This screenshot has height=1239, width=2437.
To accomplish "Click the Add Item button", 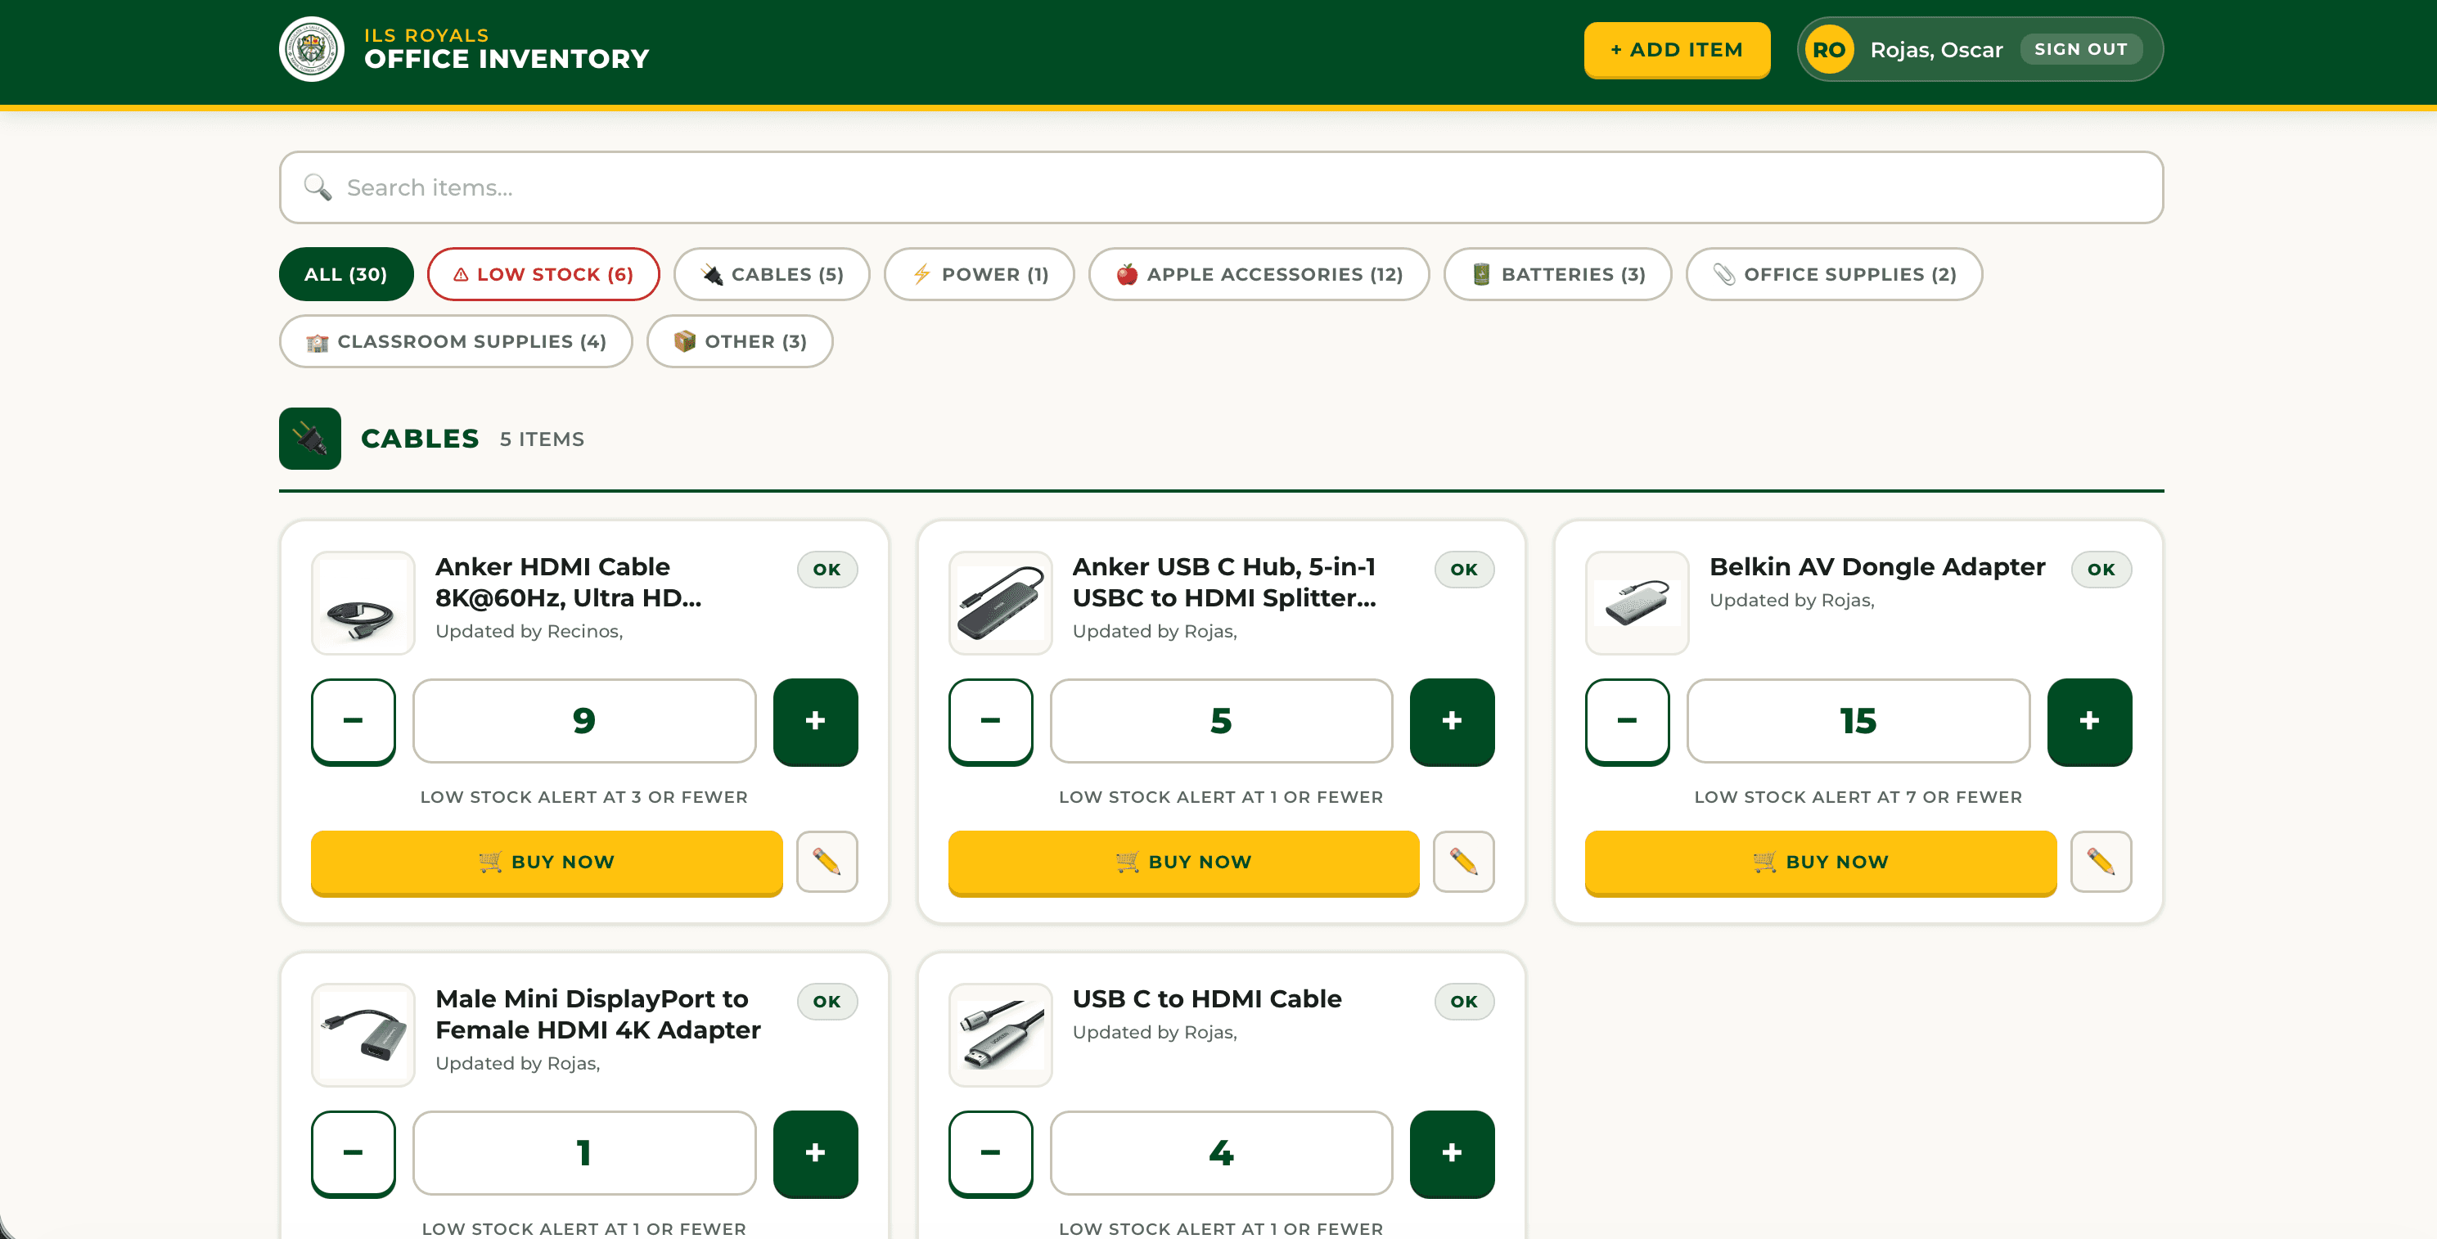I will (1677, 49).
